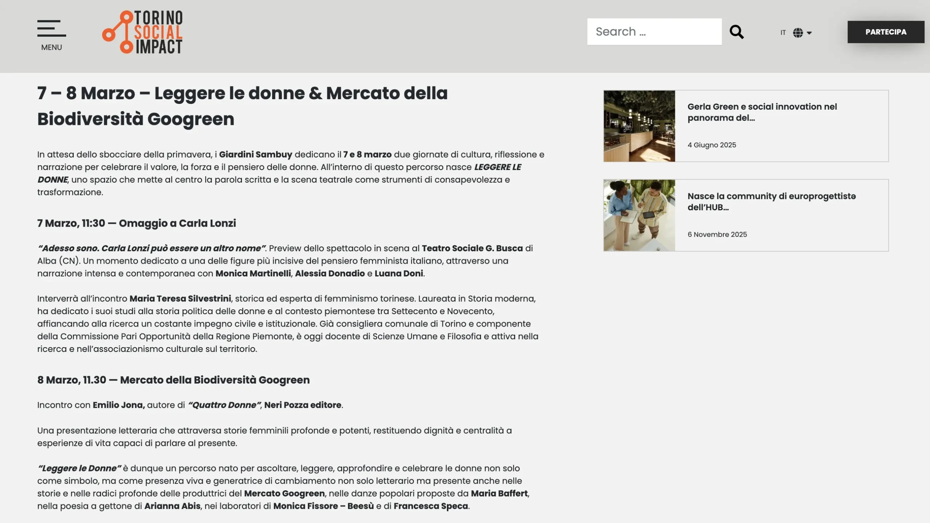Open the Gerla Green cafe thumbnail
Viewport: 930px width, 523px height.
click(639, 126)
